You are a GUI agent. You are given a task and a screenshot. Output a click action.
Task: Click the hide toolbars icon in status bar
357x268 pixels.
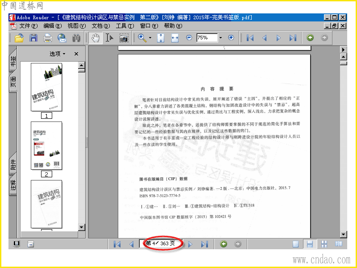tap(31, 244)
